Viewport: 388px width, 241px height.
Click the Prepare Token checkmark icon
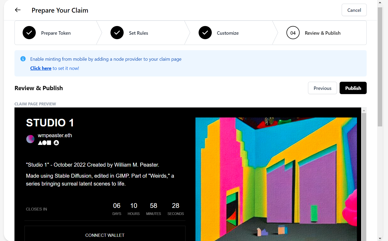29,33
